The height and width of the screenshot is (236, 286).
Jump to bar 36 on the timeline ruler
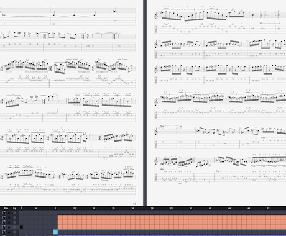click(x=191, y=209)
